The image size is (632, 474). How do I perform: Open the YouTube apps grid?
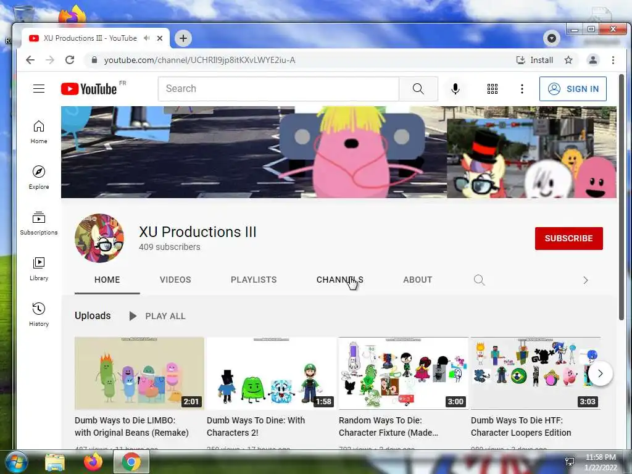[492, 89]
